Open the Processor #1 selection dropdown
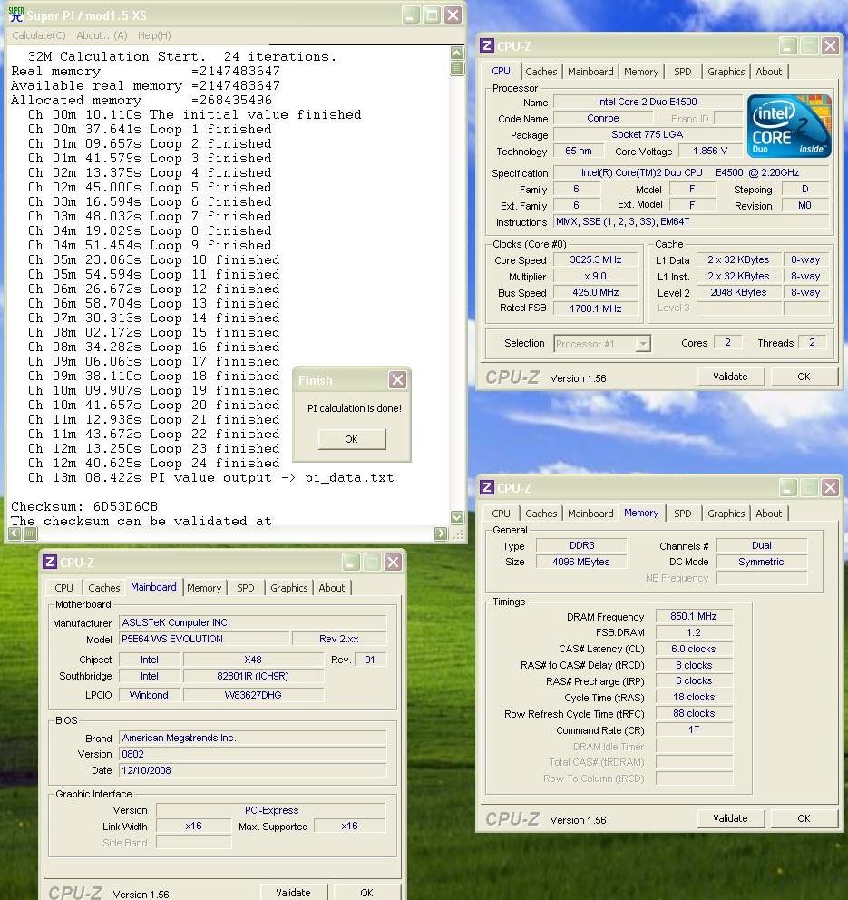848x900 pixels. [643, 344]
